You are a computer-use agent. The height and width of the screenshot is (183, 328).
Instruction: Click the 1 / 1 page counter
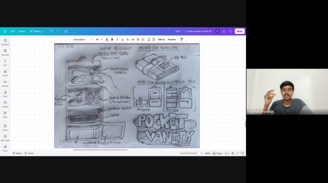pos(227,153)
